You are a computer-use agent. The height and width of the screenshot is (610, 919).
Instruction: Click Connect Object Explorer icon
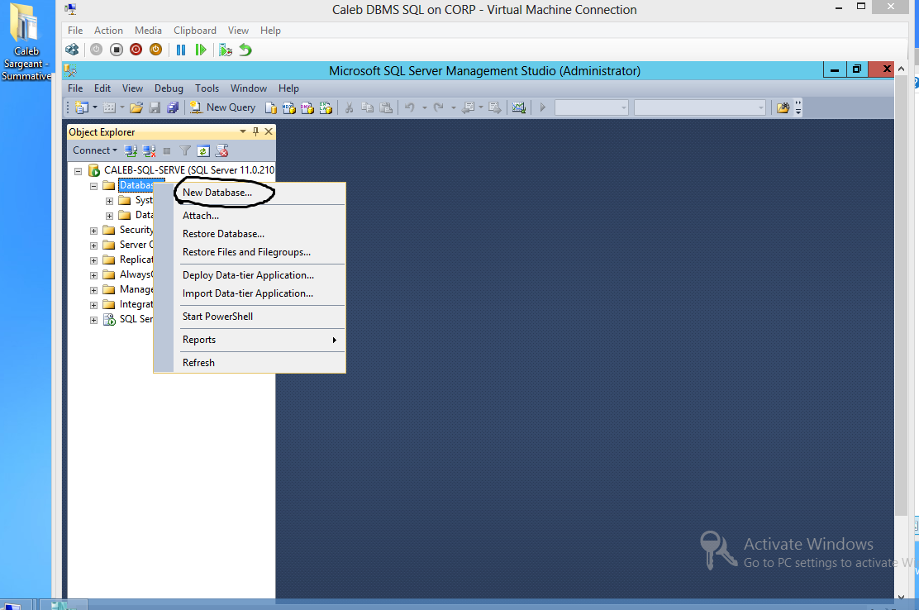pos(131,150)
